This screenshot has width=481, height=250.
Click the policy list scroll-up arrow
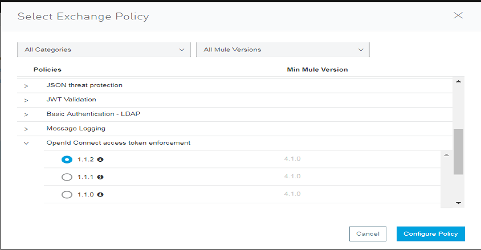[458, 81]
